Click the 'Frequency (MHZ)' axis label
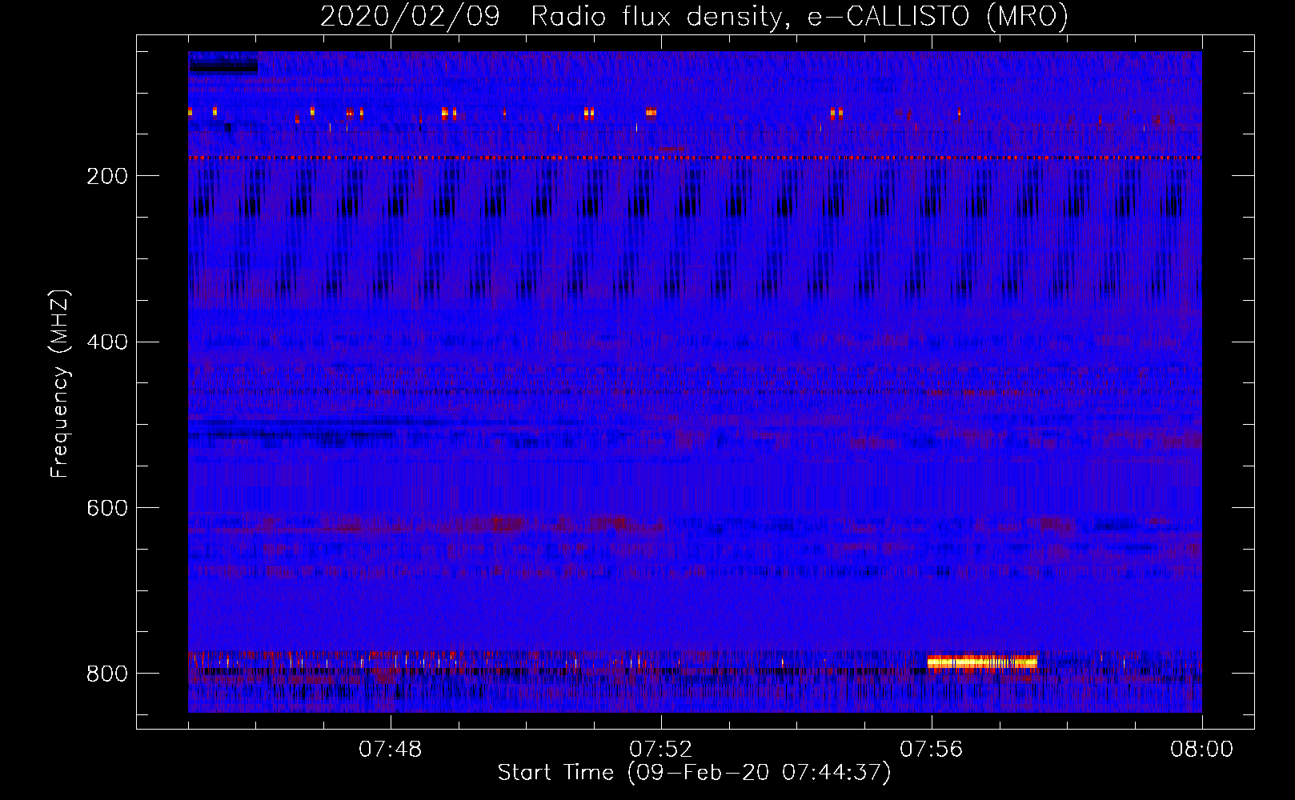The width and height of the screenshot is (1295, 800). coord(59,383)
